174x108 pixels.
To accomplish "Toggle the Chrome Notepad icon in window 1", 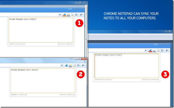I will (x=72, y=15).
